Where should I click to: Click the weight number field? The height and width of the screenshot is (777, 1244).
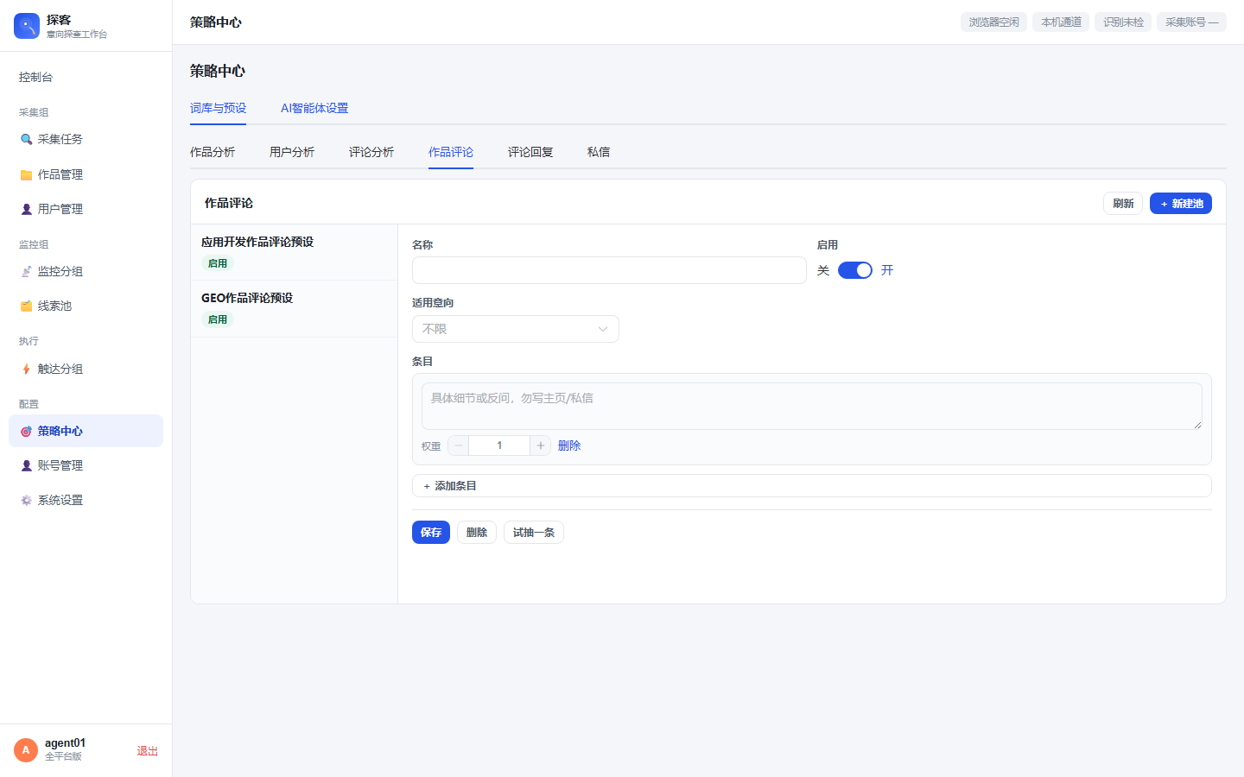[499, 445]
